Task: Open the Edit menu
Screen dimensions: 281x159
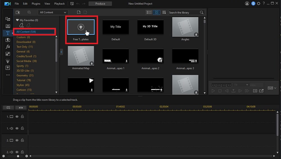Action: tap(25, 4)
